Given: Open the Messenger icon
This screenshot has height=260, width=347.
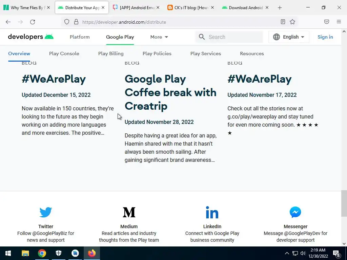Looking at the screenshot, I should pyautogui.click(x=295, y=212).
